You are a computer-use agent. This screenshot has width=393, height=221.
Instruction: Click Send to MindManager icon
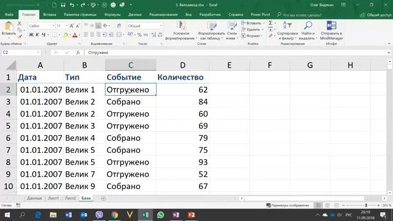pos(332,25)
